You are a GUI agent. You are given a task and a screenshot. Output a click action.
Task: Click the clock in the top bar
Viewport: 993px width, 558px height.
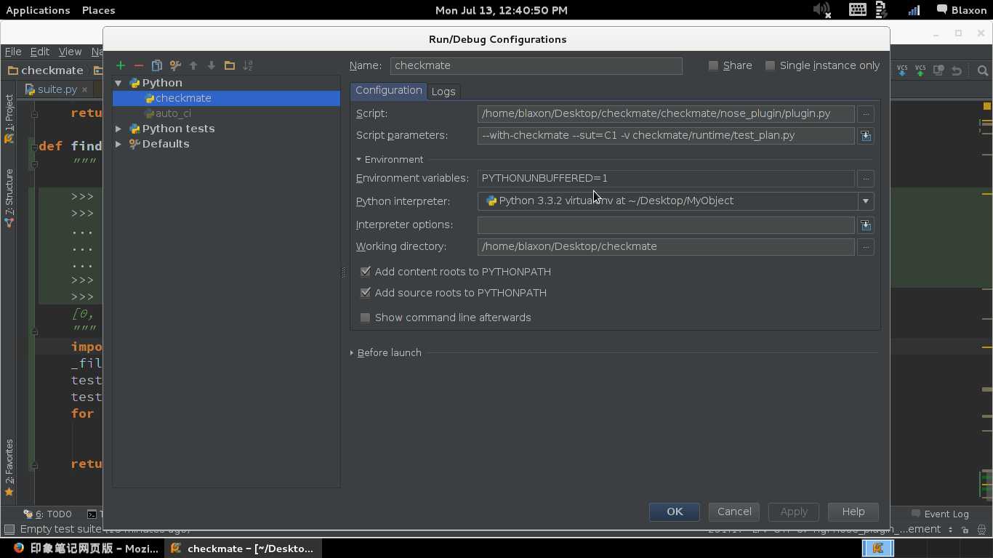502,10
